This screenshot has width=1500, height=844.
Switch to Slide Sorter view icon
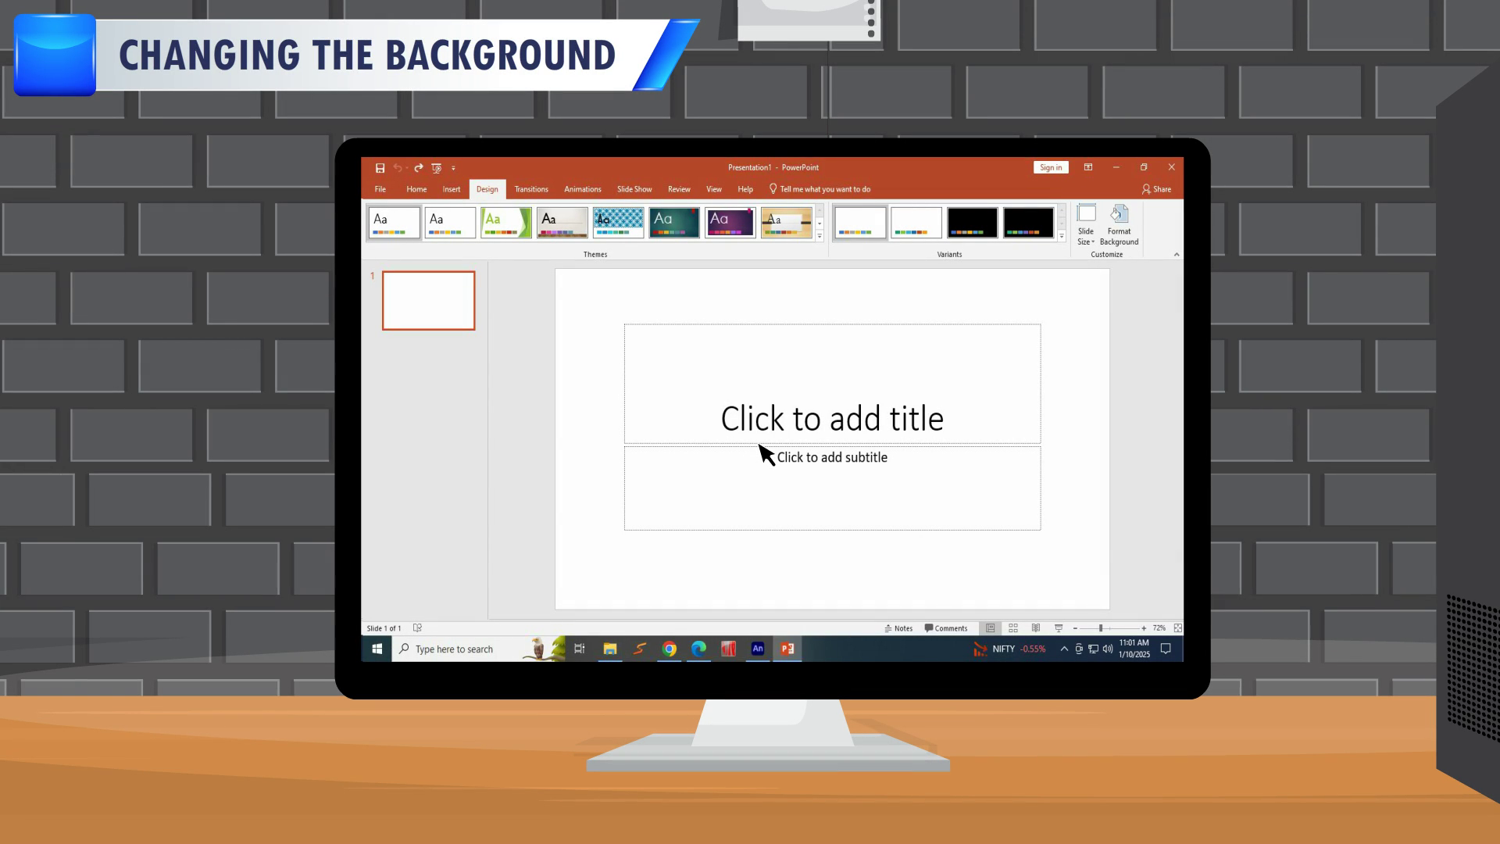pos(1013,628)
